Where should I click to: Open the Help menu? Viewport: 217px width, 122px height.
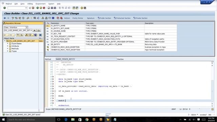[x=59, y=4]
